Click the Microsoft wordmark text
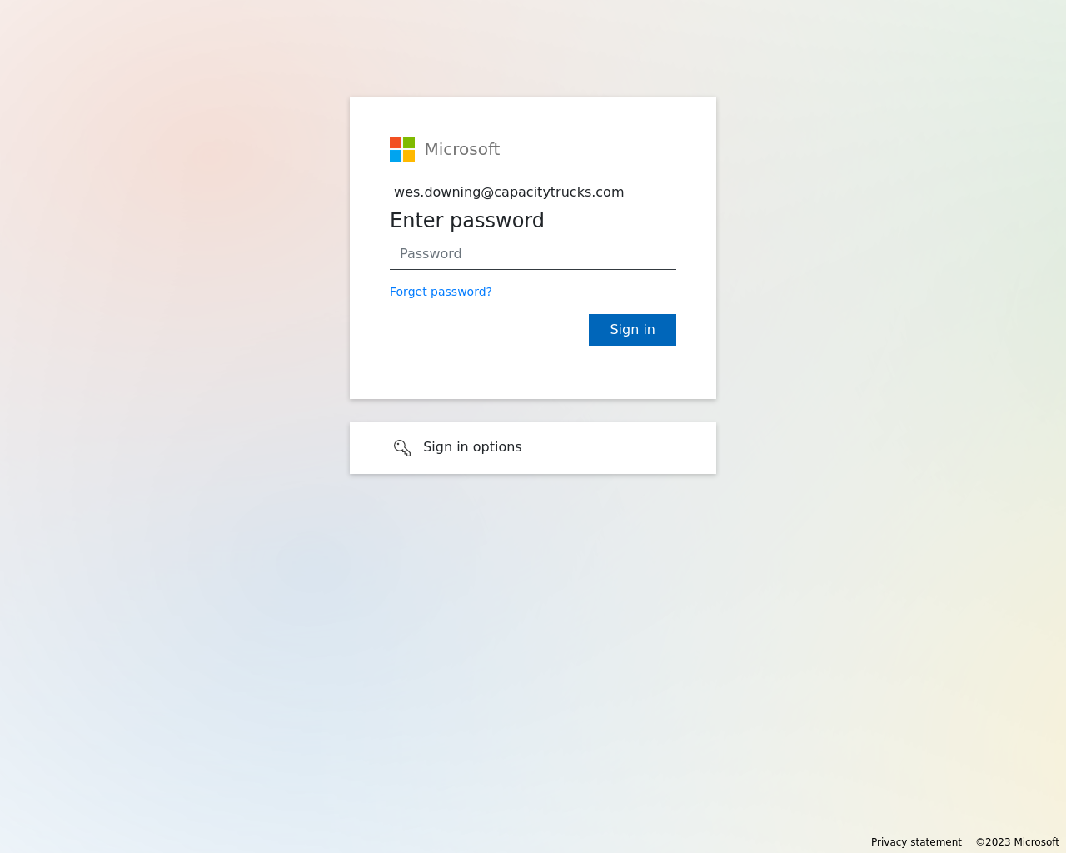Viewport: 1066px width, 853px height. click(x=462, y=149)
